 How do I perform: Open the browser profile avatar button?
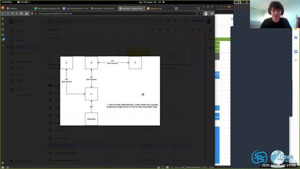coord(206,14)
